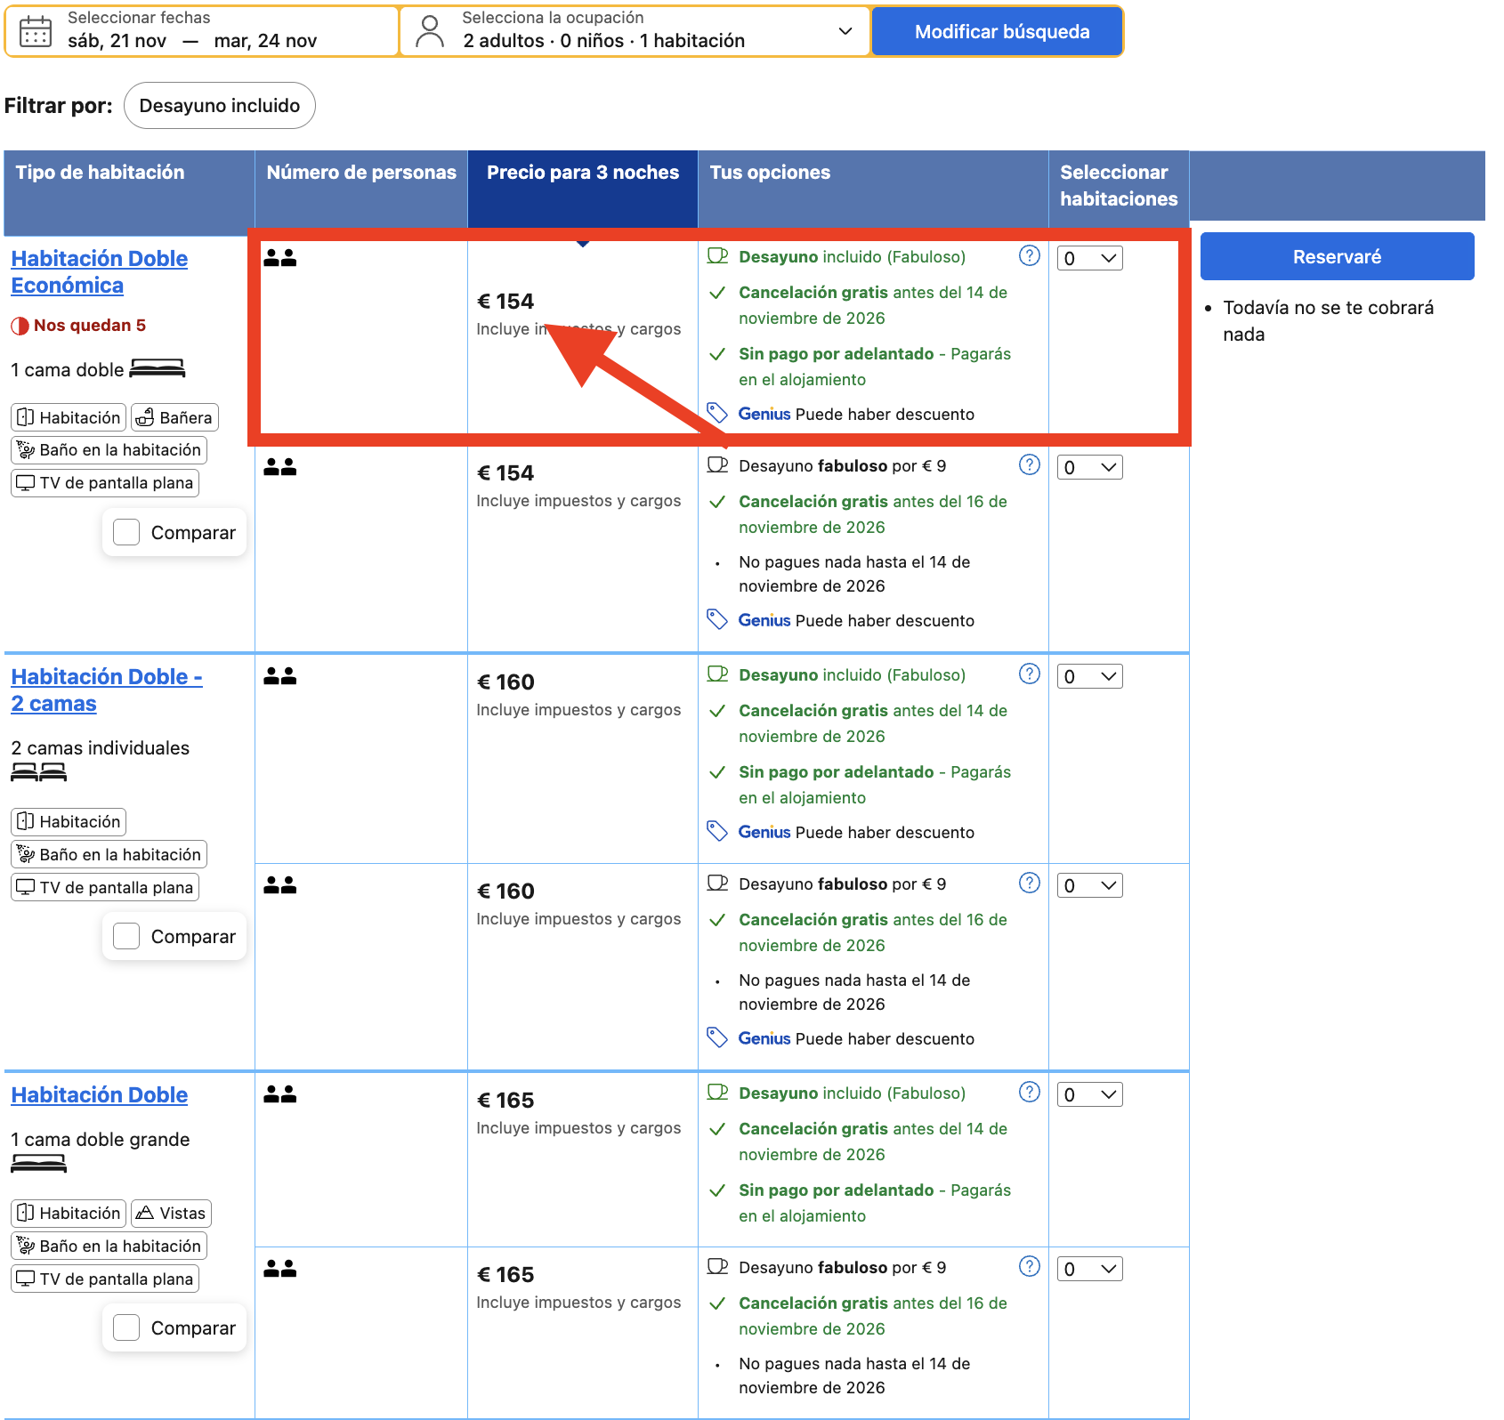Check Comparar for Habitación Doble
This screenshot has height=1420, width=1504.
(126, 1327)
